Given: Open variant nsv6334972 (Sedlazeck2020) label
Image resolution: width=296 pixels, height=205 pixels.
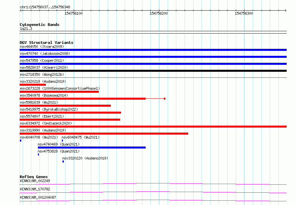Looking at the screenshot, I should point(46,123).
